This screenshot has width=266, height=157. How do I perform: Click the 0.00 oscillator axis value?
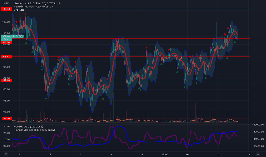pyautogui.click(x=7, y=139)
